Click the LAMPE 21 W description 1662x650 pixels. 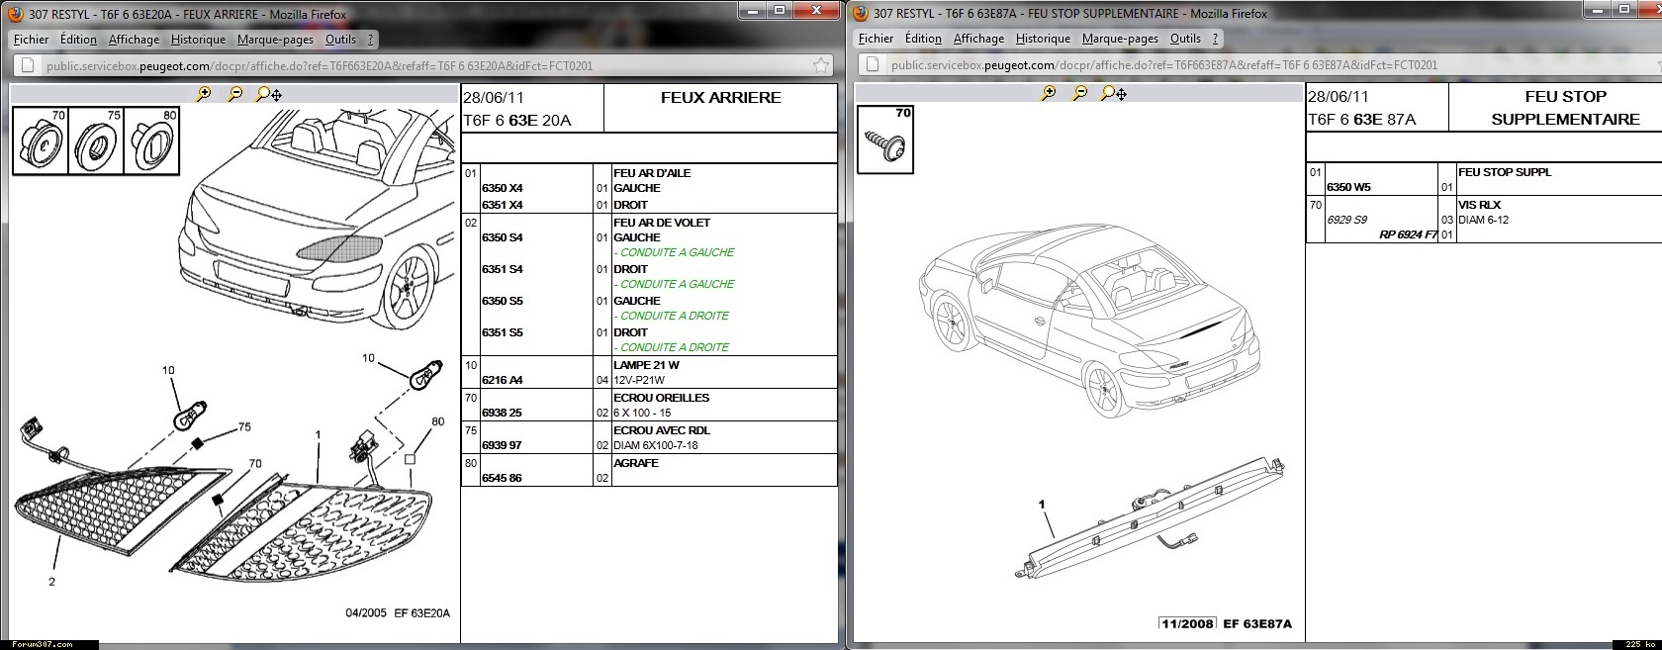click(x=646, y=365)
